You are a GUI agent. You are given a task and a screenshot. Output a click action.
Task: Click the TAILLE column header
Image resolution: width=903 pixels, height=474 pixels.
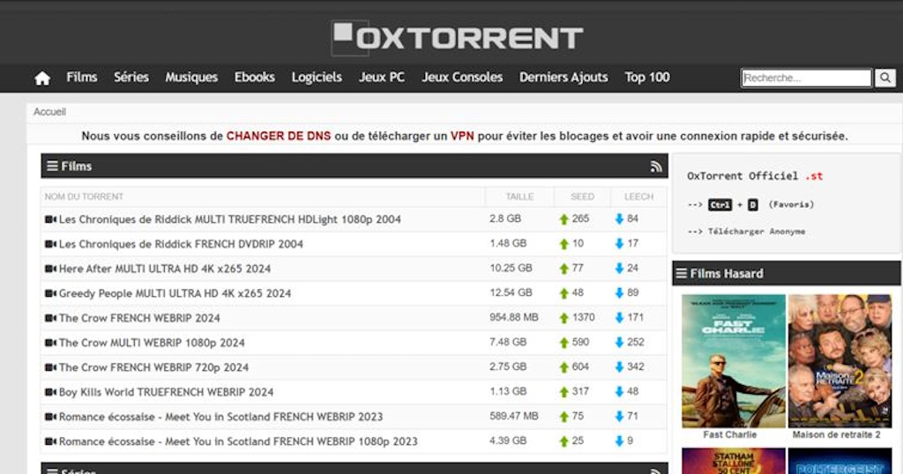tap(519, 196)
